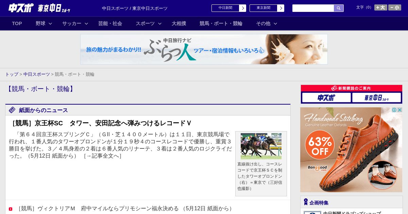This screenshot has width=408, height=214.
Task: Click the 新聞購読のご案内 banner header
Action: (x=352, y=88)
